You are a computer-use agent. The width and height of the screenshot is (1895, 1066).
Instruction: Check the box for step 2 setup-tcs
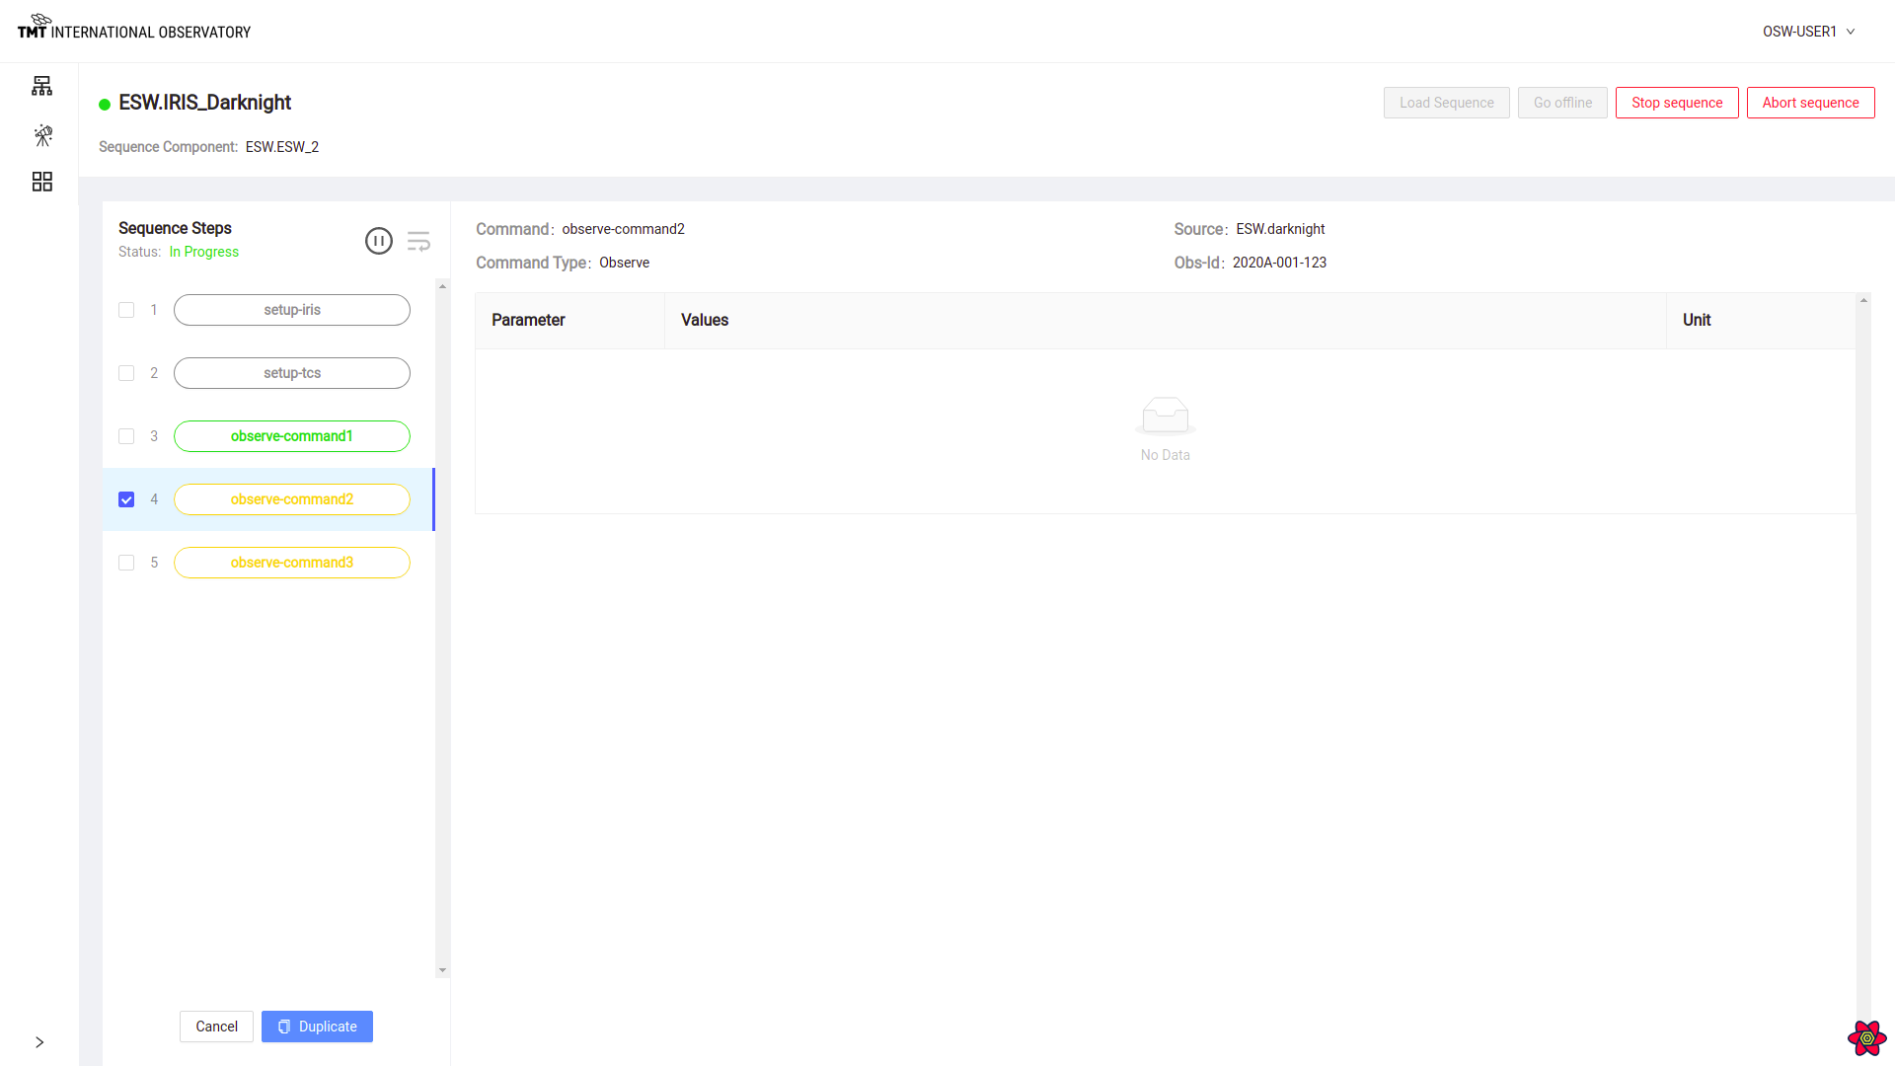tap(126, 373)
